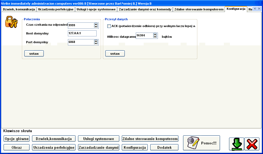Click ustaw in the Przesyl danych group

click(115, 54)
